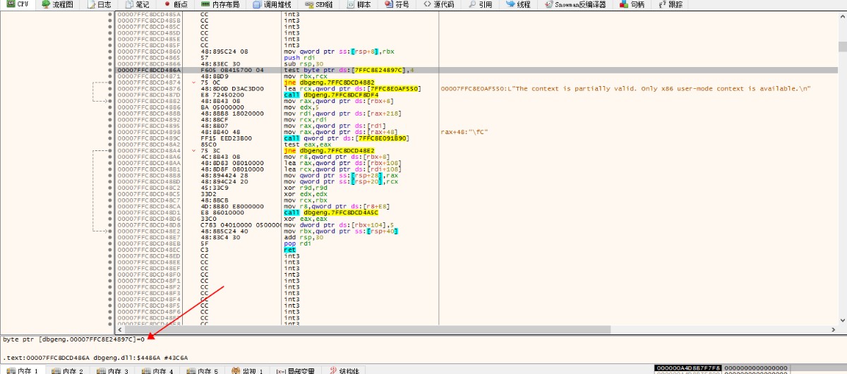
Task: Select the 内存 2 dump tab
Action: (x=68, y=370)
